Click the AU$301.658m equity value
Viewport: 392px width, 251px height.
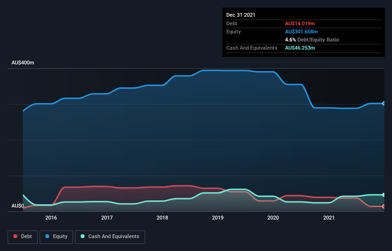click(x=301, y=31)
